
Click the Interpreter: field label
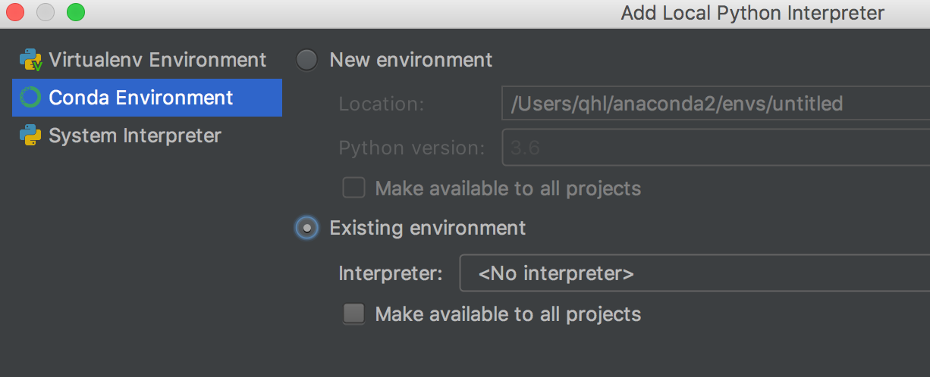(391, 273)
